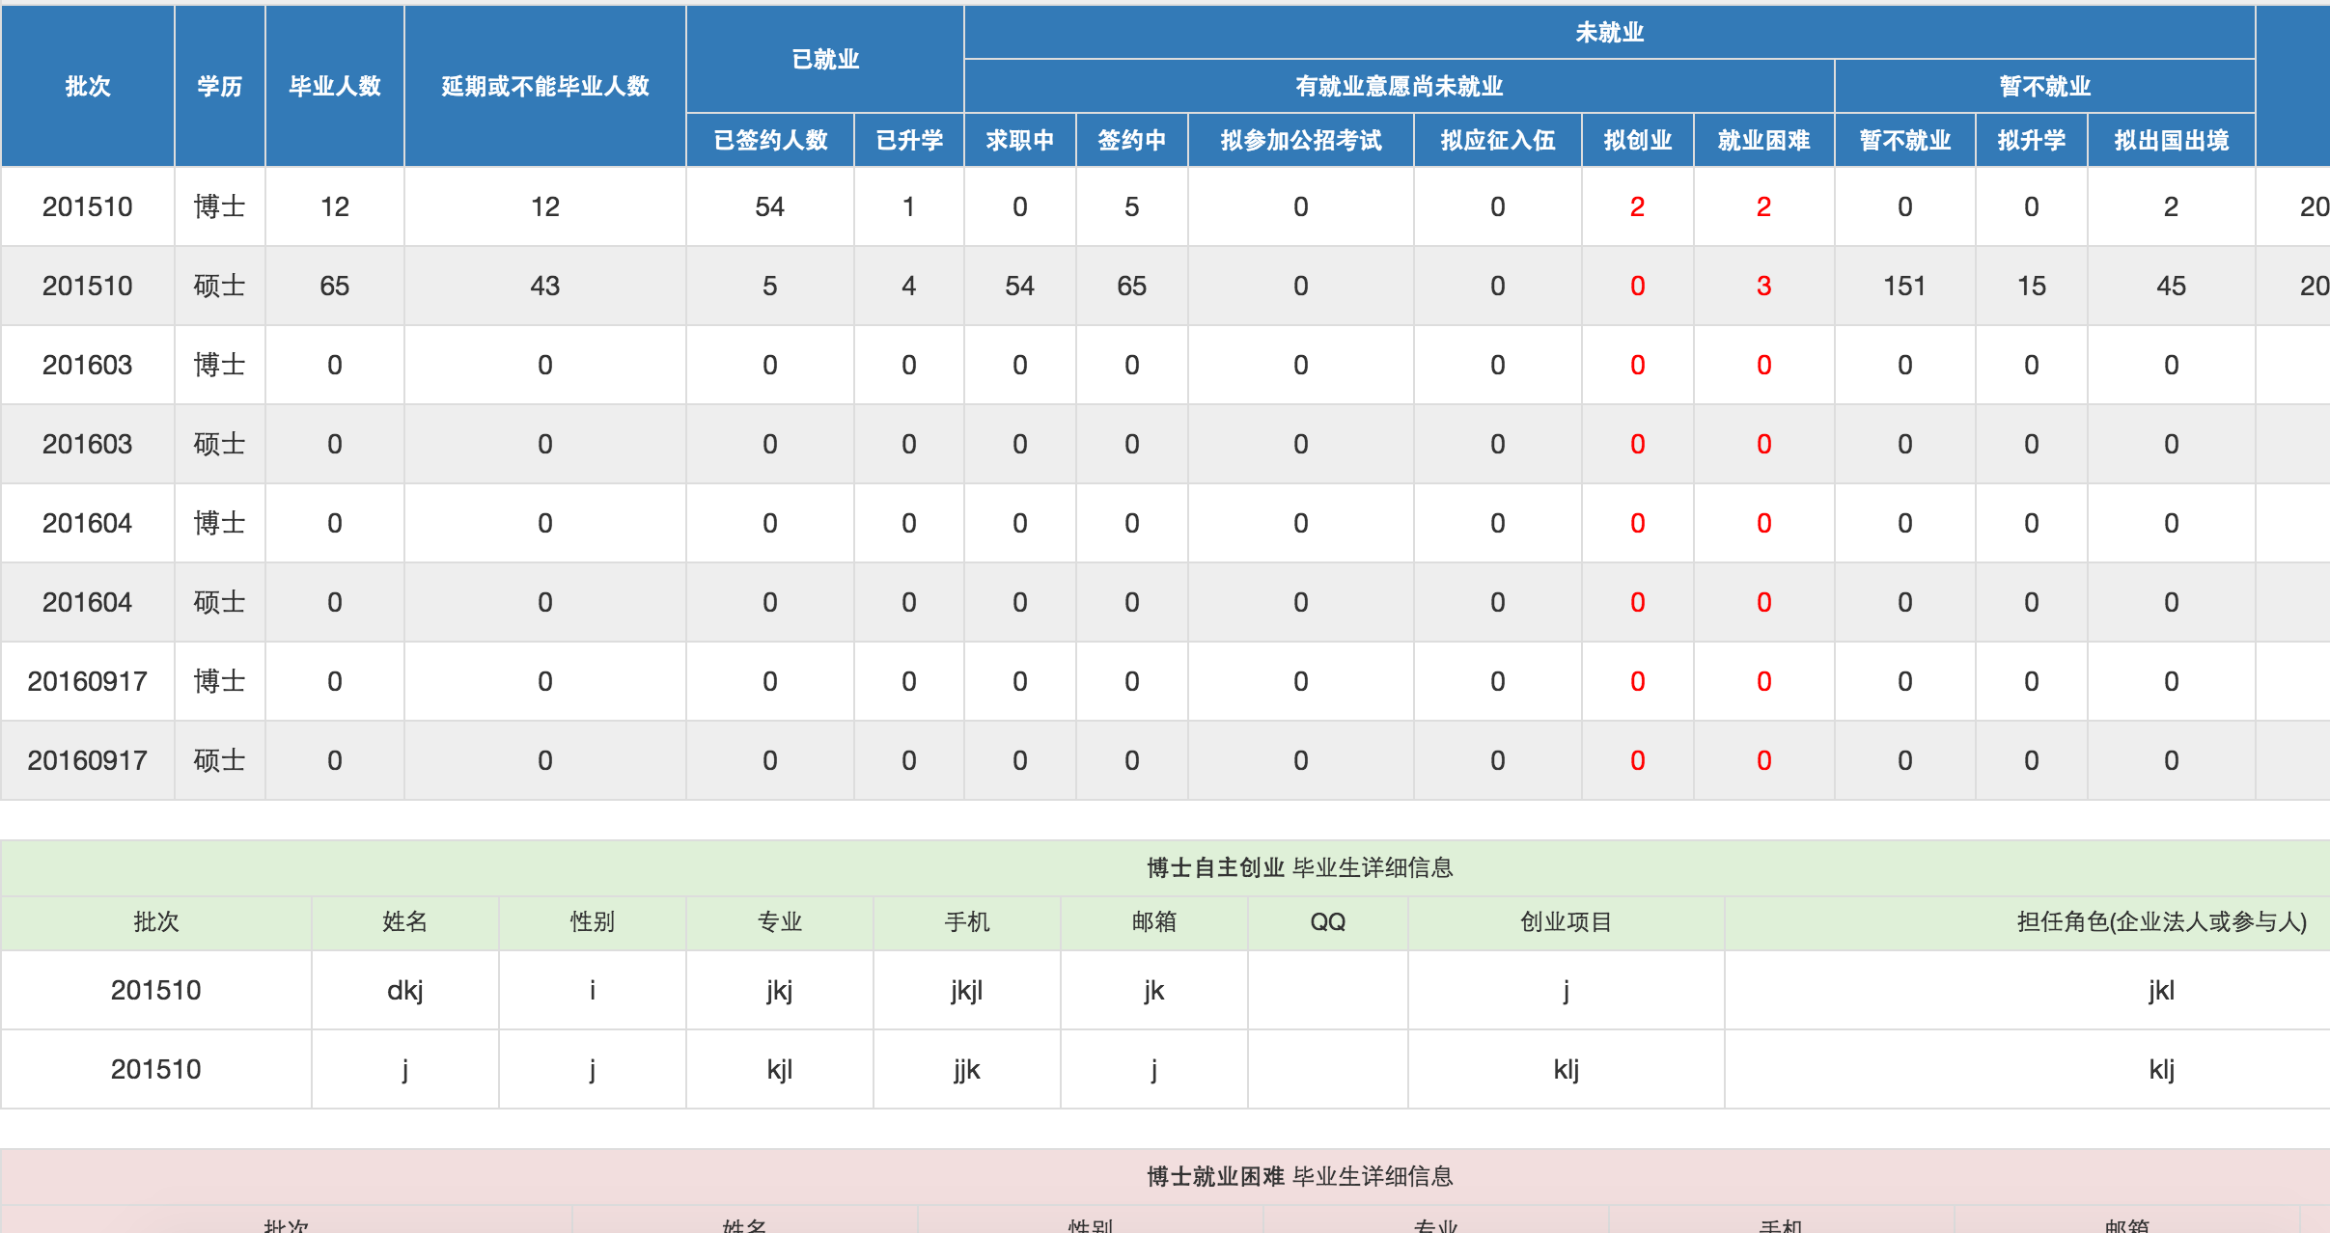Click 延期 value 43 in 201510 硕士 row
The width and height of the screenshot is (2330, 1233).
tap(545, 286)
